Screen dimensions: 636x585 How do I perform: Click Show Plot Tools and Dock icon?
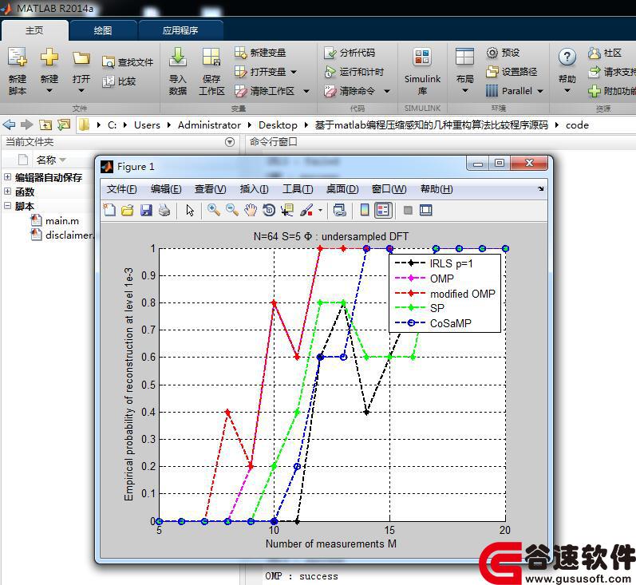[426, 210]
